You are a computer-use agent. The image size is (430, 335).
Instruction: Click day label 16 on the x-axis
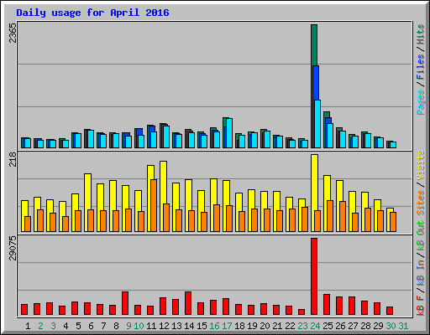click(214, 326)
